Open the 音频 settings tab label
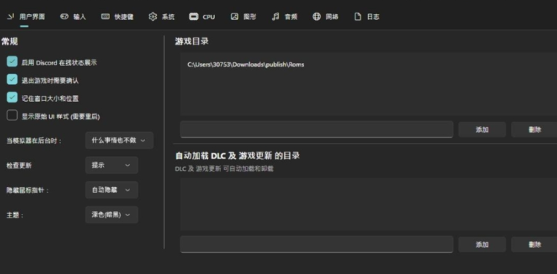Viewport: 557px width, 274px height. pos(291,17)
